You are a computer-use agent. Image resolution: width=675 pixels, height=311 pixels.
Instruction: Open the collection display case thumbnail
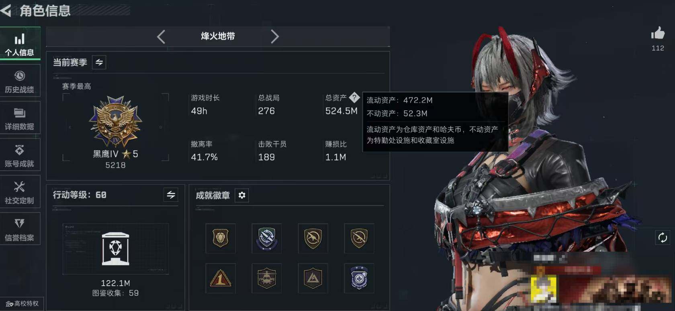[116, 249]
